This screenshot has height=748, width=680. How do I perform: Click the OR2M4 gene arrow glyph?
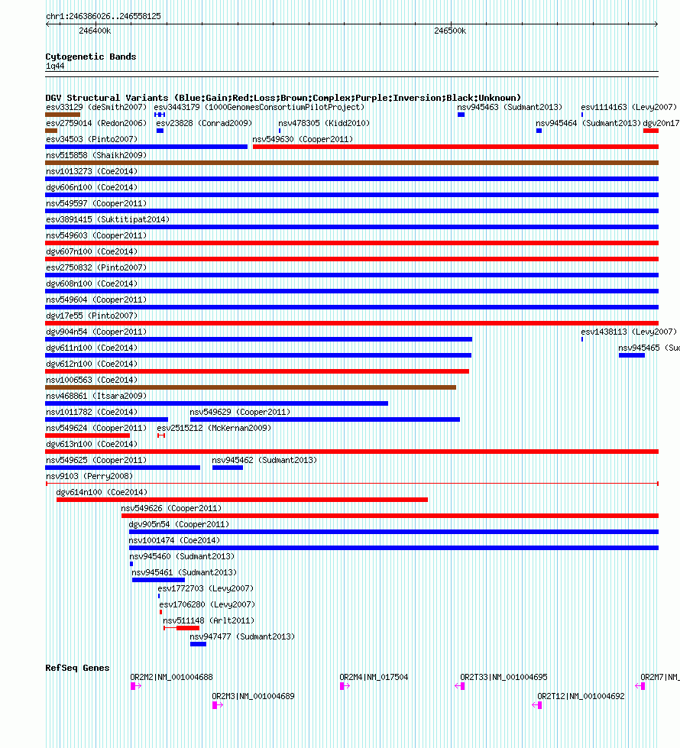345,686
